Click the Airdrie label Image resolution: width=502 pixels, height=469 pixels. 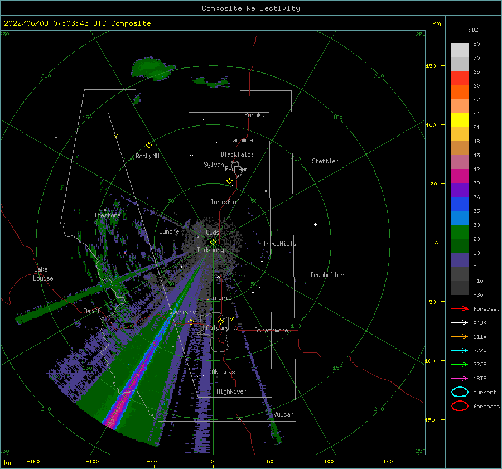220,298
